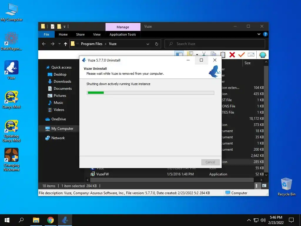Open Videos in navigation pane
The image size is (301, 226).
click(59, 110)
